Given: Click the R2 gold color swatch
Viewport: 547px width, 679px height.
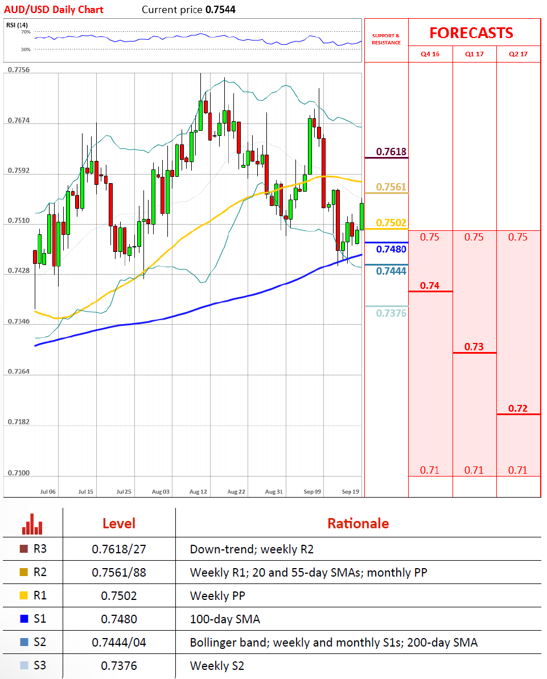Looking at the screenshot, I should pos(24,572).
